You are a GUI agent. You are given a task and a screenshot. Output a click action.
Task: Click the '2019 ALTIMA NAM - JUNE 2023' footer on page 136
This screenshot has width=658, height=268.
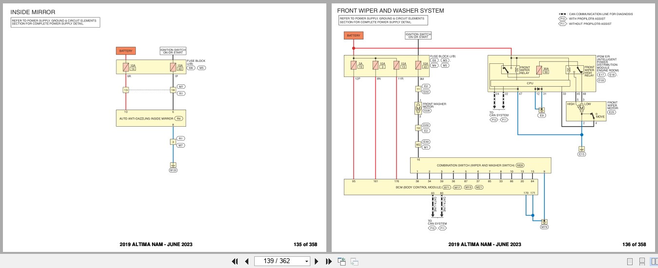pos(485,245)
